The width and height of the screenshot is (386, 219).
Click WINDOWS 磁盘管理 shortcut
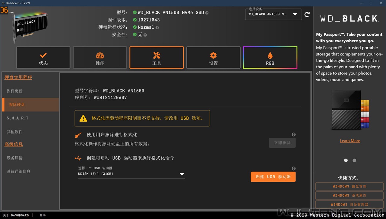point(350,186)
